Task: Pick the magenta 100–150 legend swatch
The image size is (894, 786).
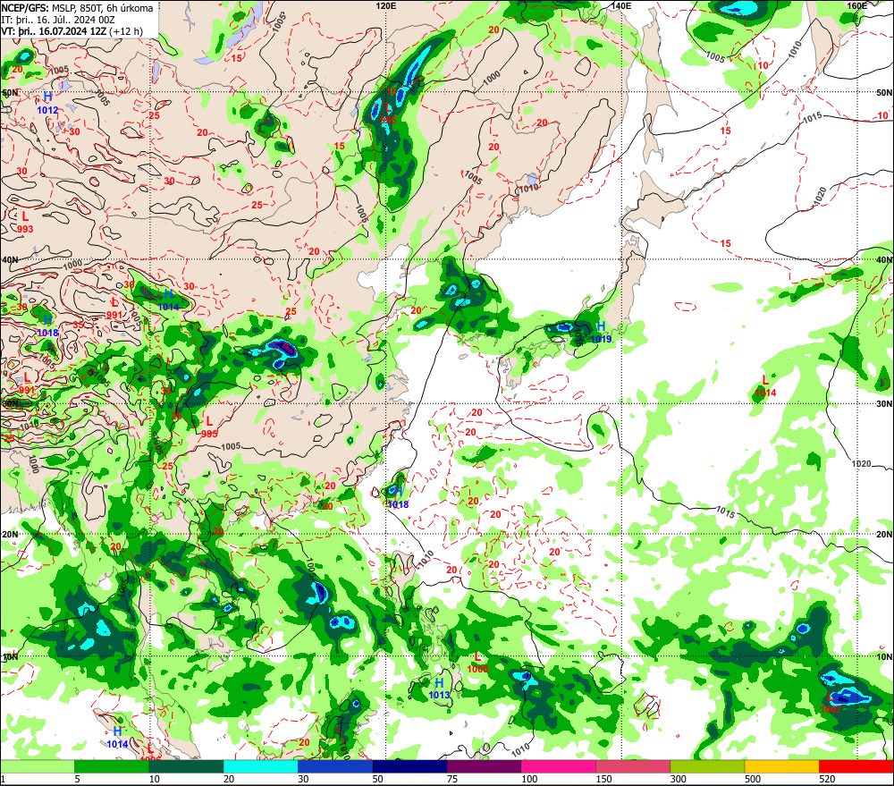Action: 558,766
